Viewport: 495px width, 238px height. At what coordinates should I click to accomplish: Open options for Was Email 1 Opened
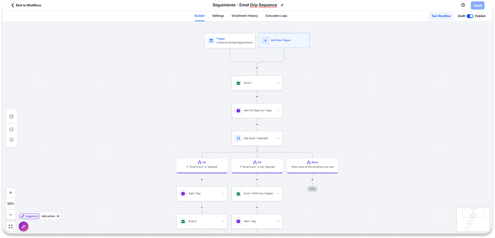click(x=278, y=138)
